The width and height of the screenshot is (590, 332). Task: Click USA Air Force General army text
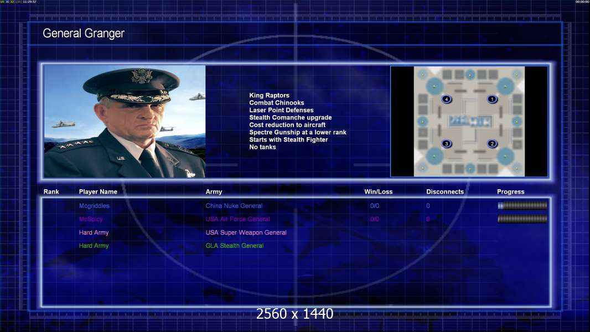click(x=237, y=219)
